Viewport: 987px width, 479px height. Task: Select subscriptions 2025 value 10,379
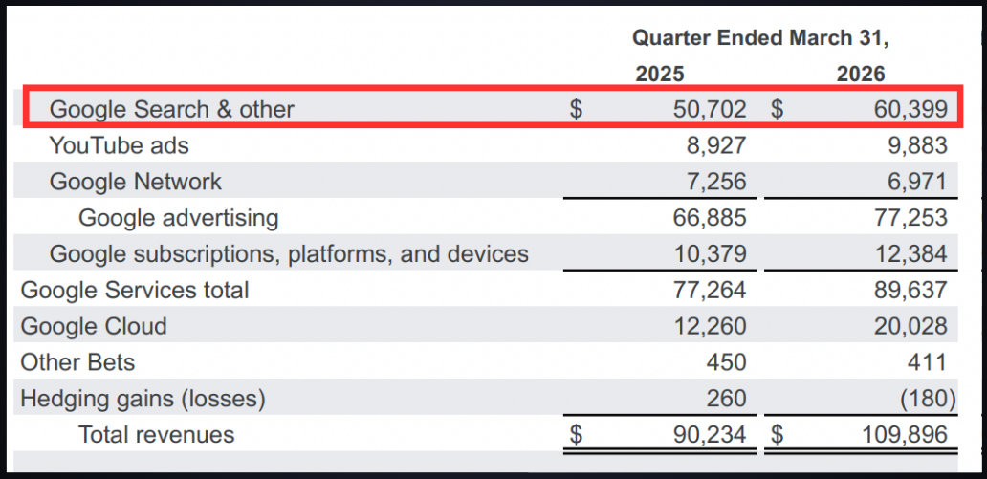[708, 254]
